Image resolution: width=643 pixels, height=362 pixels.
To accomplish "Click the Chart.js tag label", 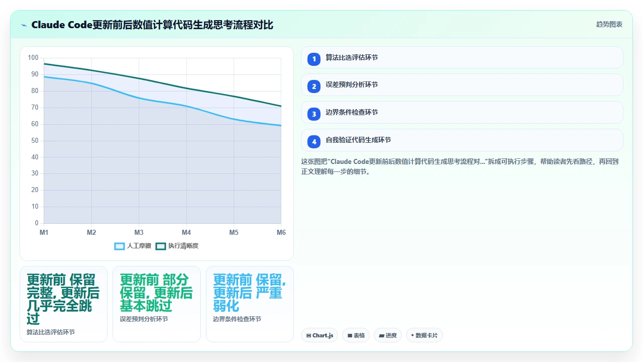I will point(323,335).
